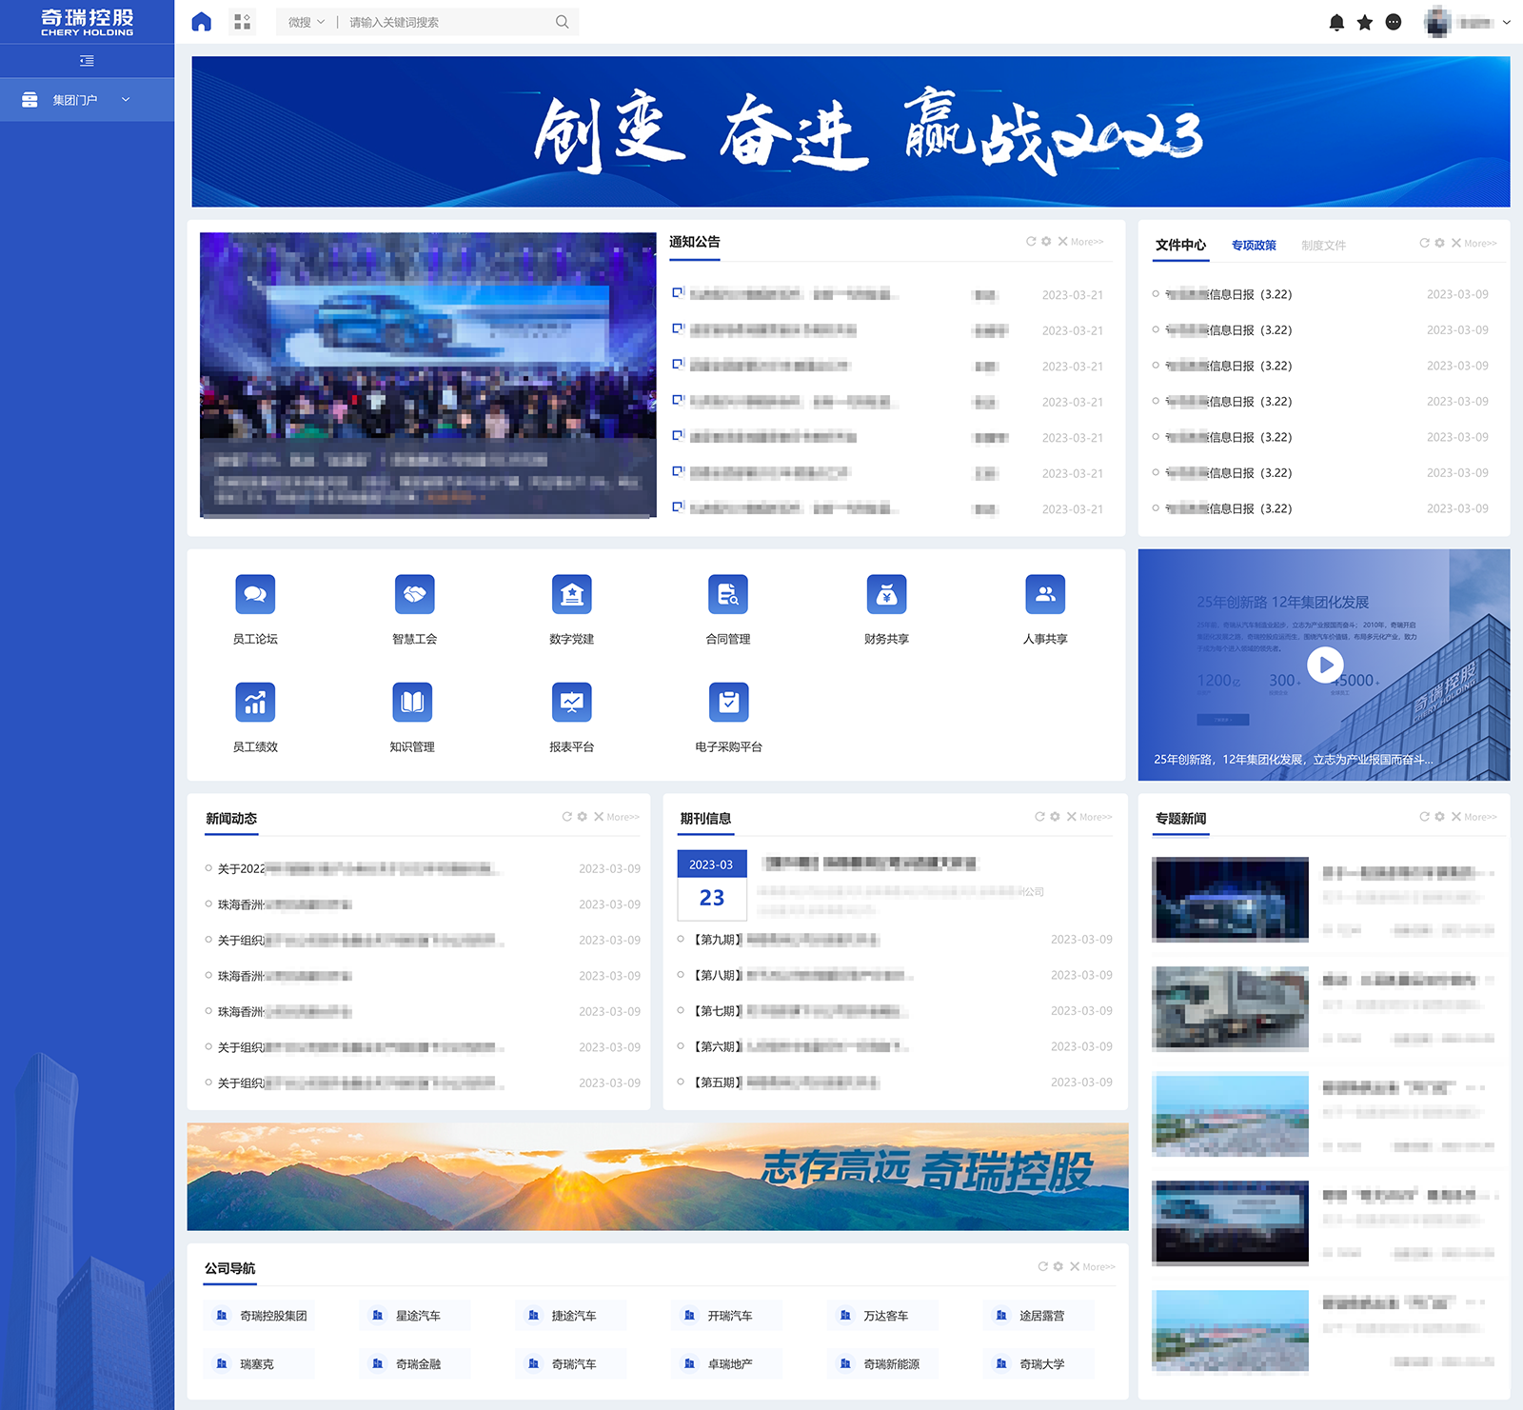Refresh the 公司导航 panel
The height and width of the screenshot is (1410, 1523).
click(1042, 1266)
